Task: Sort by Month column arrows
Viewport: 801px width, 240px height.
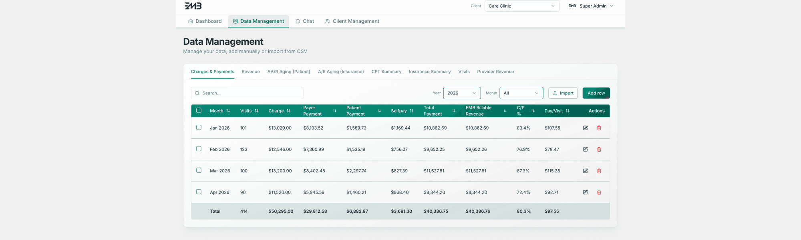Action: [x=228, y=111]
